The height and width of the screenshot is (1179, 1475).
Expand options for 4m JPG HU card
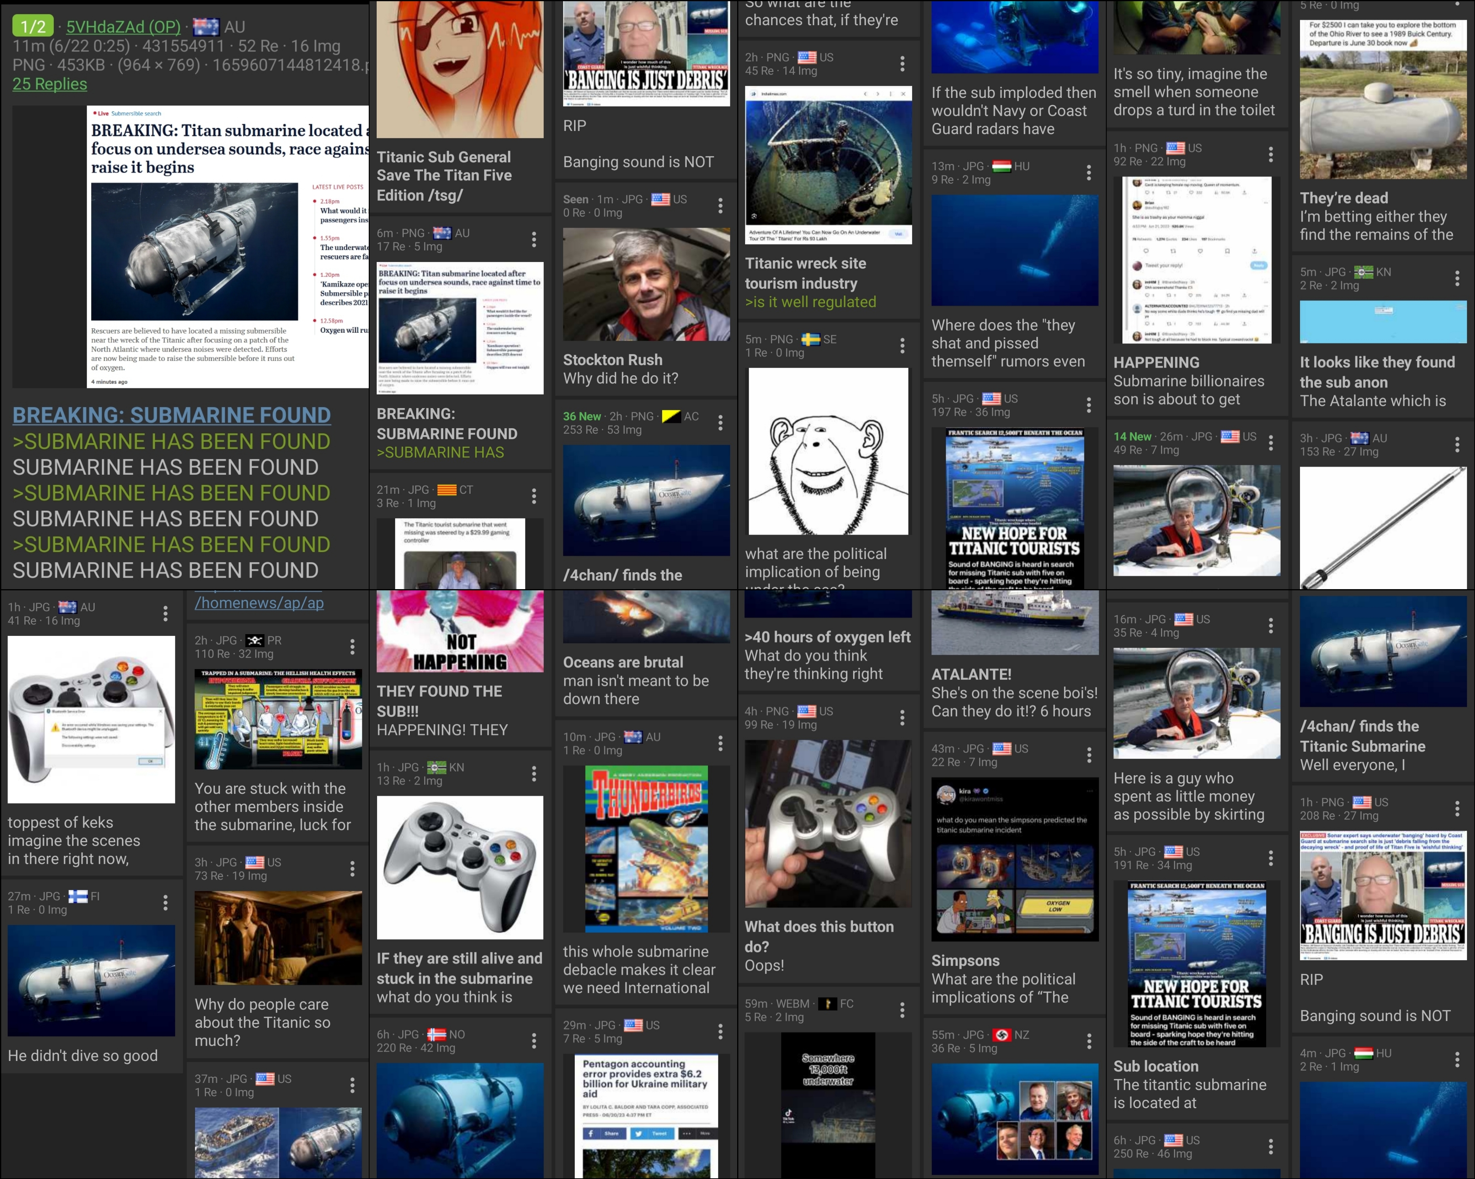coord(1457,1060)
